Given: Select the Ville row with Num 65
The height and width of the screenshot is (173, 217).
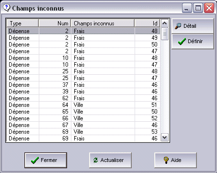Looking at the screenshot, I should click(83, 112).
